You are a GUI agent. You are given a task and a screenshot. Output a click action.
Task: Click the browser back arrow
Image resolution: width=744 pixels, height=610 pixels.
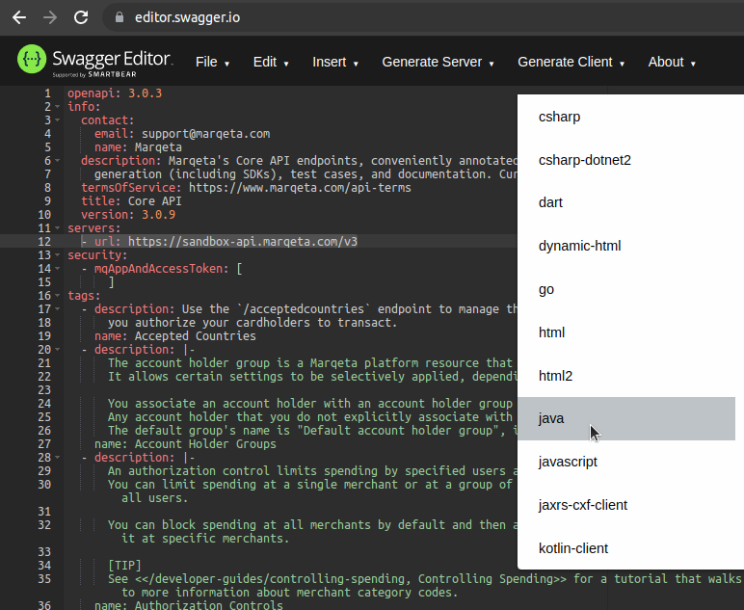pos(18,17)
